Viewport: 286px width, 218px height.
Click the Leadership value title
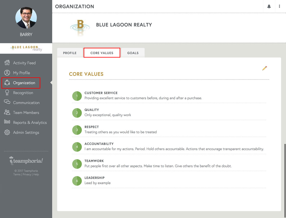coord(94,178)
